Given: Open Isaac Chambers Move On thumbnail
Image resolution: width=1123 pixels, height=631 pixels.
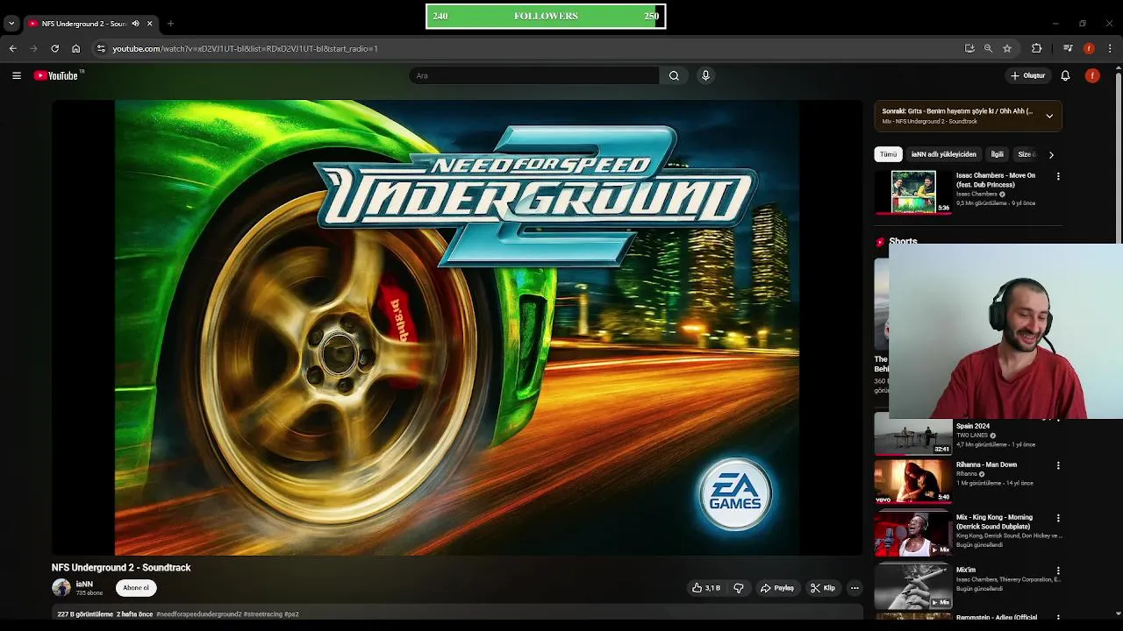Looking at the screenshot, I should click(913, 191).
